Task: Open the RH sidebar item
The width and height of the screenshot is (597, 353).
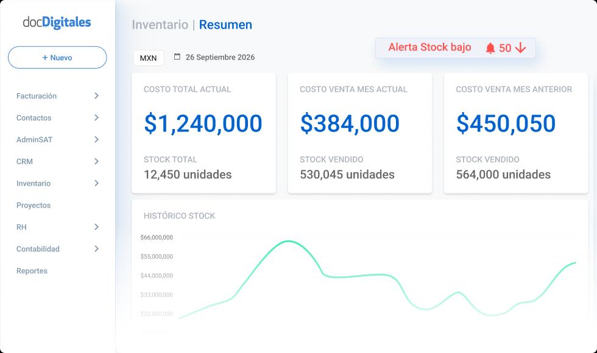Action: [x=21, y=227]
